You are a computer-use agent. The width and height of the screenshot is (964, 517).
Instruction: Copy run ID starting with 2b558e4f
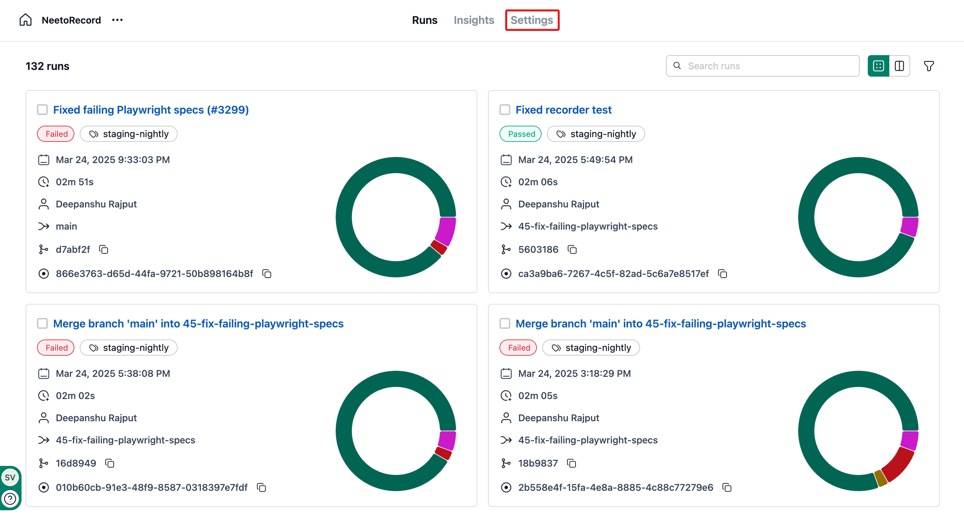[727, 487]
